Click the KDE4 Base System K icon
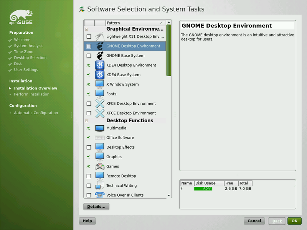This screenshot has height=230, width=307. [x=100, y=75]
